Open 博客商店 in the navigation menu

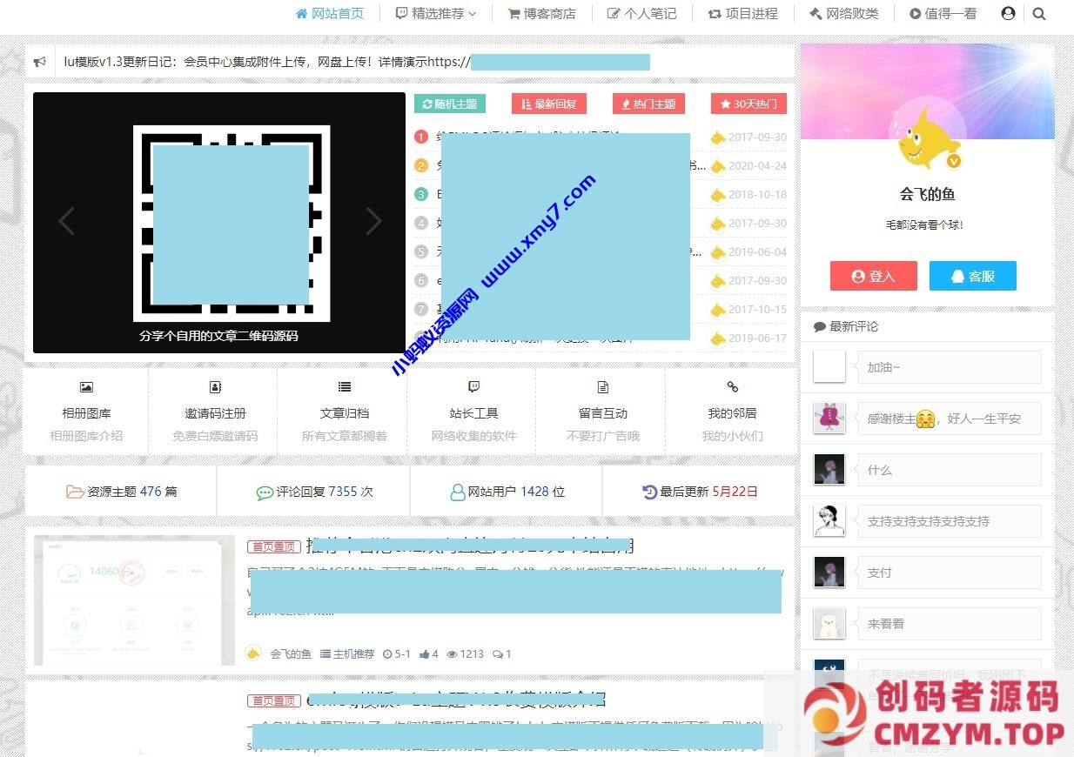coord(541,13)
